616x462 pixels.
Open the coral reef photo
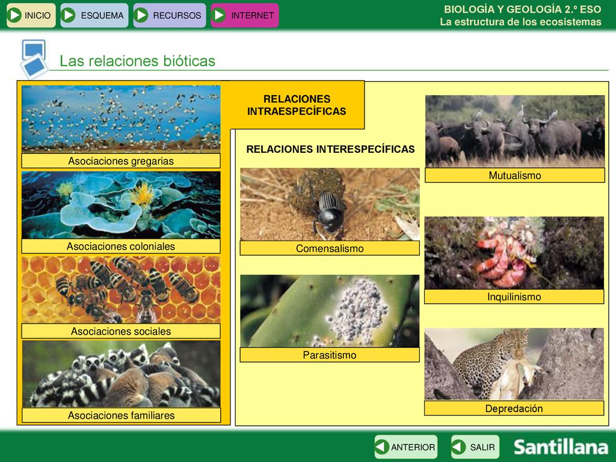point(121,205)
